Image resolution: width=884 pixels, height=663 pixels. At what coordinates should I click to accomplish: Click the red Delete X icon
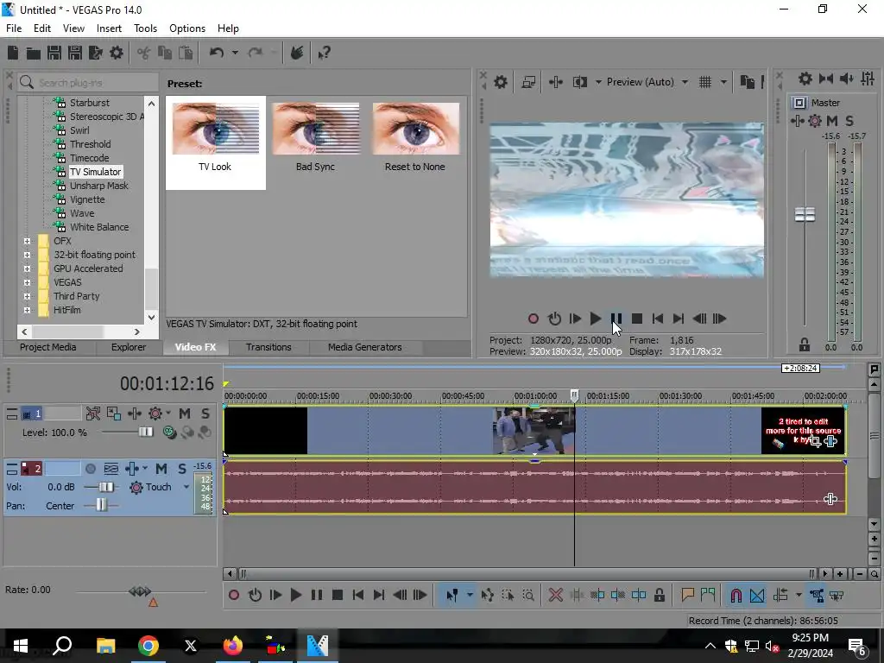click(555, 595)
